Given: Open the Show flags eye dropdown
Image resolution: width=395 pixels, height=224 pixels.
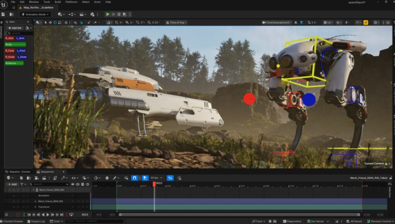Looking at the screenshot, I should point(339,22).
